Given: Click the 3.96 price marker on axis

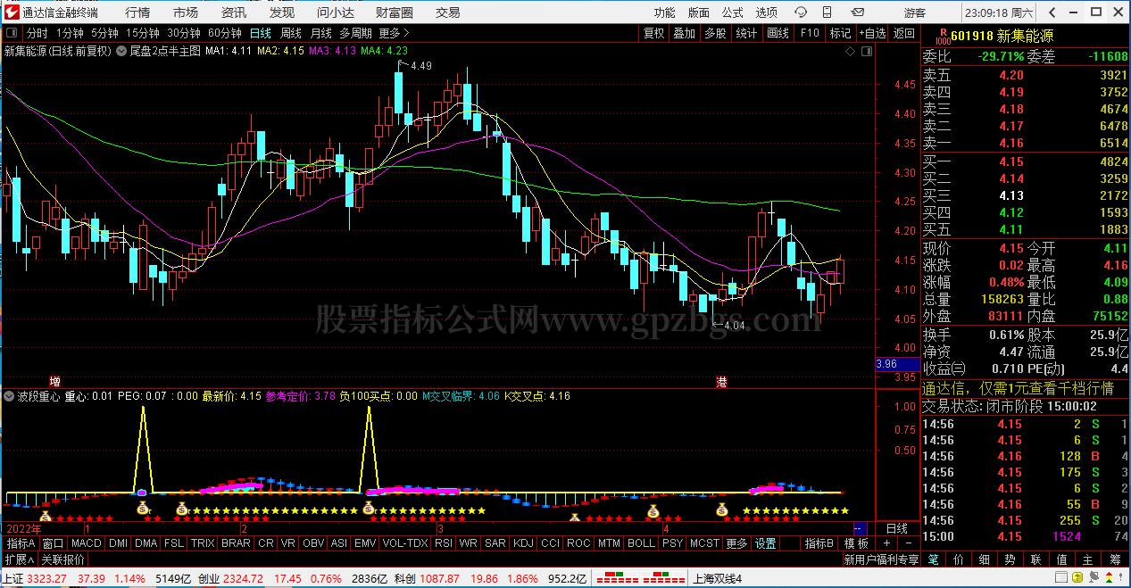Looking at the screenshot, I should pyautogui.click(x=898, y=364).
